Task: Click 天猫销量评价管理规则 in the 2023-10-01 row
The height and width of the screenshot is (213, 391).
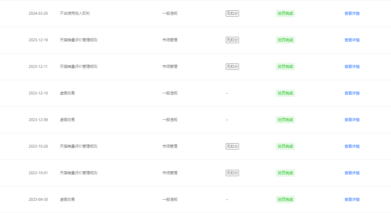Action: [x=79, y=173]
